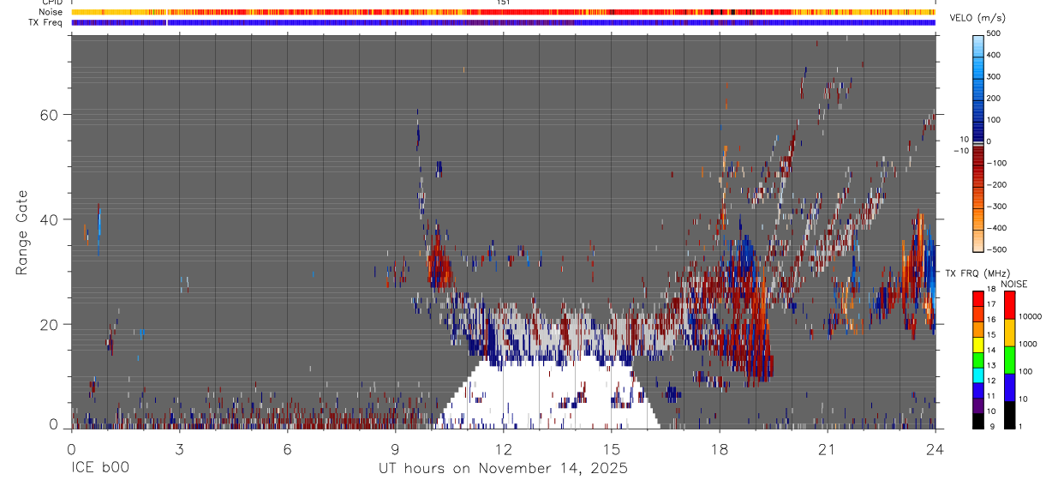Click the 1 label on NOISE scale
This screenshot has width=1052, height=486.
click(x=1022, y=426)
